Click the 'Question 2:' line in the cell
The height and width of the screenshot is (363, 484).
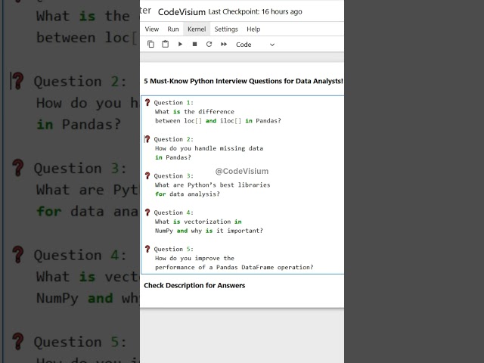(x=174, y=139)
